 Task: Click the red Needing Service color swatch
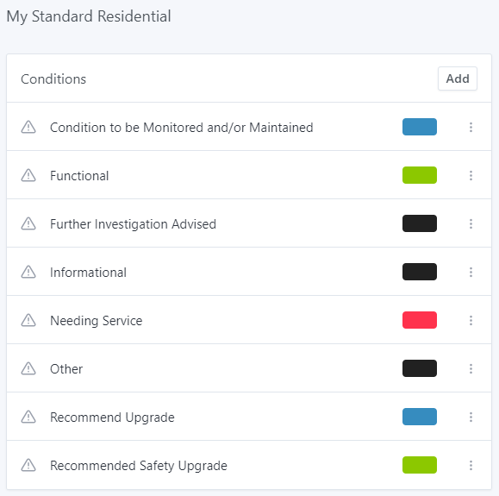point(420,320)
